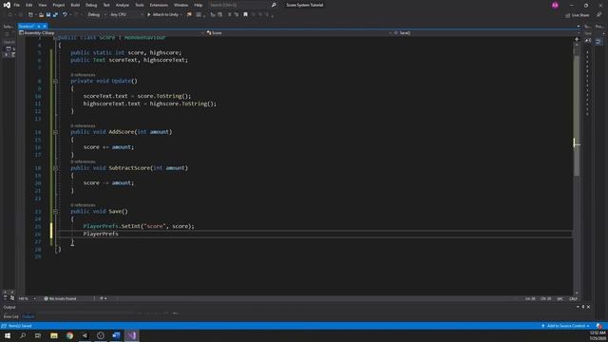The width and height of the screenshot is (608, 342).
Task: Click the Visual Studio logo icon
Action: [7, 5]
